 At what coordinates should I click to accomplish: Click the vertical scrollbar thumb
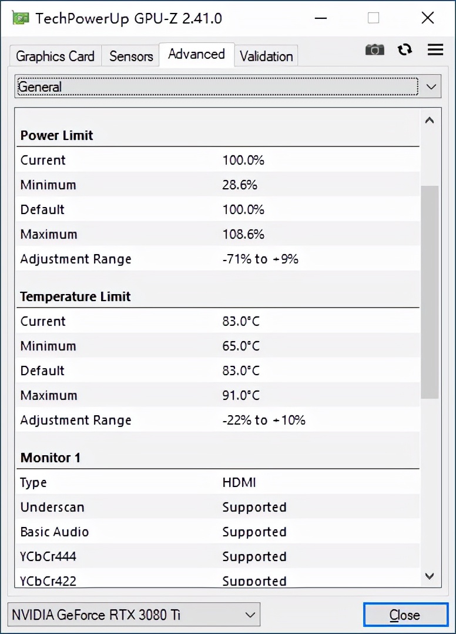[x=430, y=292]
